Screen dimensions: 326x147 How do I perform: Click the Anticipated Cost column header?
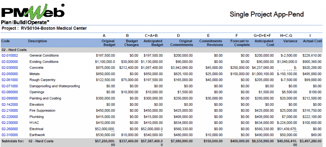coord(264,43)
